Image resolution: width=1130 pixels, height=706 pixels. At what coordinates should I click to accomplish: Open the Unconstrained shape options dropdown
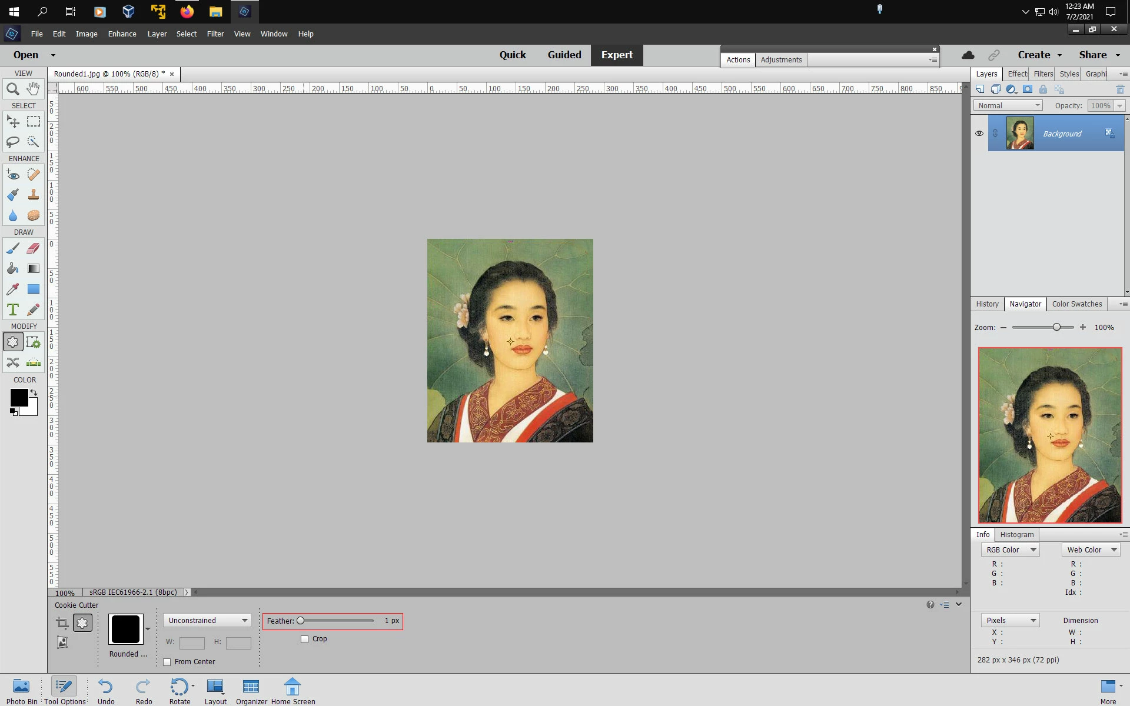(207, 621)
